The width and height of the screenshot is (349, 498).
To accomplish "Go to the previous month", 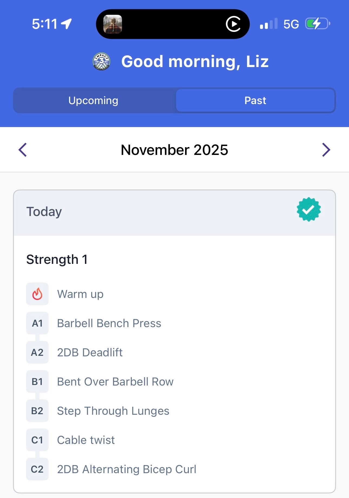I will coord(23,150).
